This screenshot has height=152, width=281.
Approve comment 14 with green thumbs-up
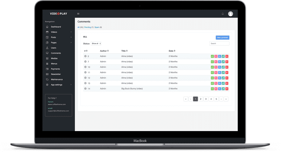(x=213, y=88)
